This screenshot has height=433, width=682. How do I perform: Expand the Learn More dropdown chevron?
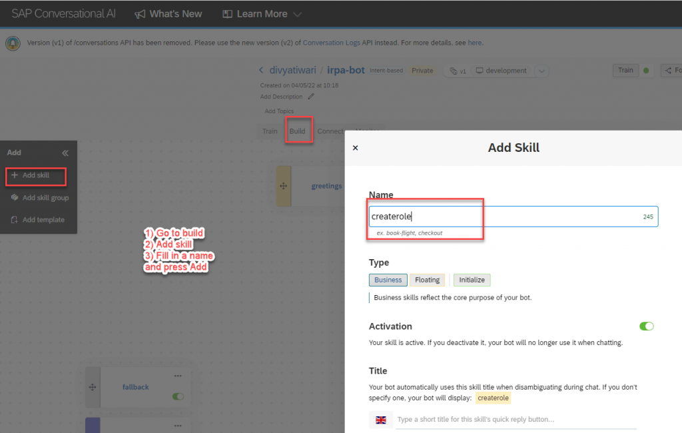tap(298, 15)
